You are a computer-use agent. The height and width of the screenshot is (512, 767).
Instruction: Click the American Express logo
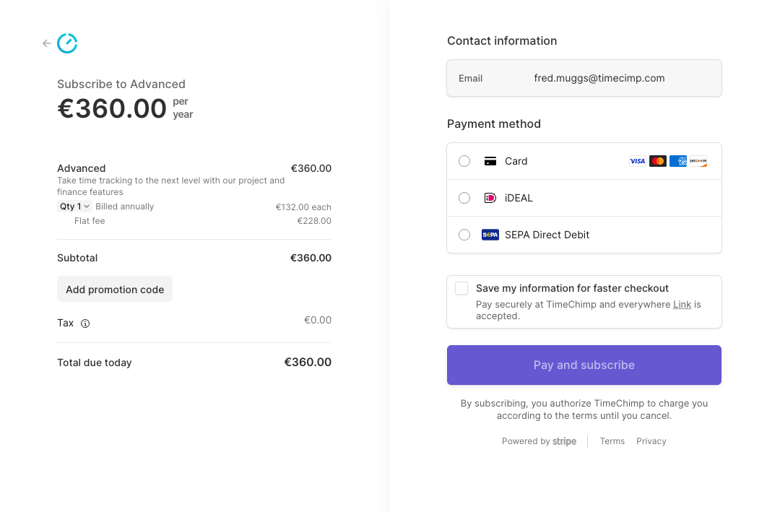tap(677, 161)
